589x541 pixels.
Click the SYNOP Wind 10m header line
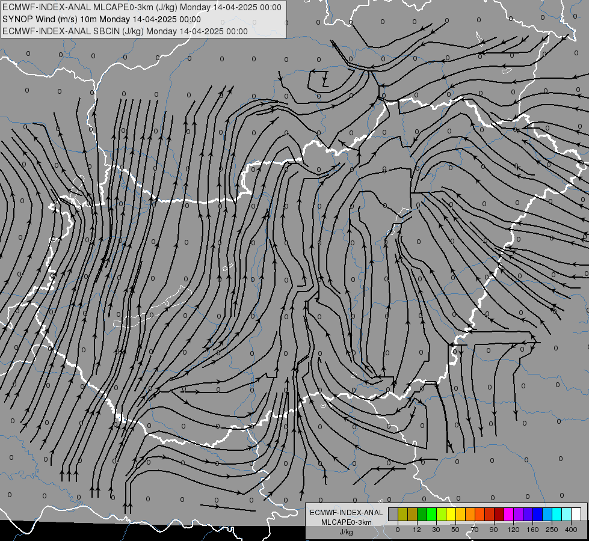click(x=102, y=19)
